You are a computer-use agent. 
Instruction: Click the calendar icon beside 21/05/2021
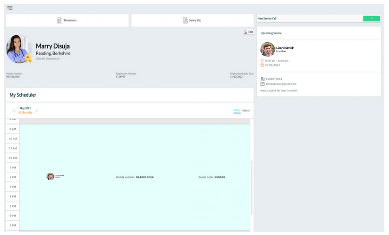[262, 65]
